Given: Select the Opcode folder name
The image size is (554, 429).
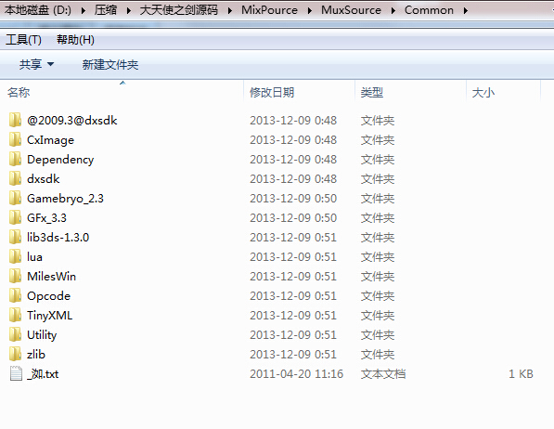Looking at the screenshot, I should [49, 296].
